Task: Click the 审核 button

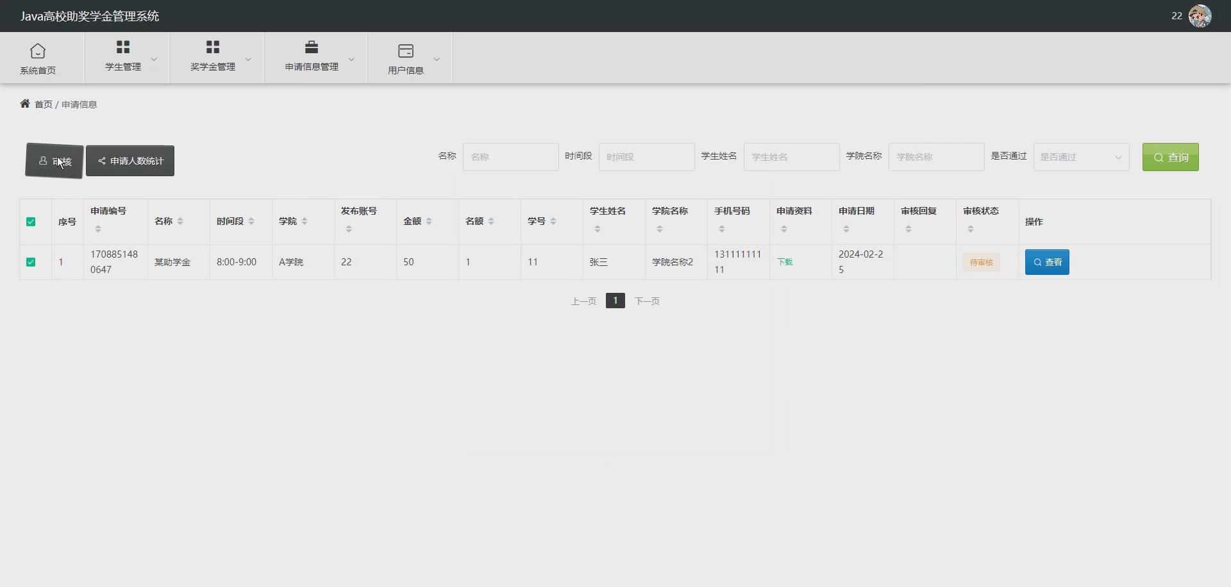Action: [x=54, y=161]
